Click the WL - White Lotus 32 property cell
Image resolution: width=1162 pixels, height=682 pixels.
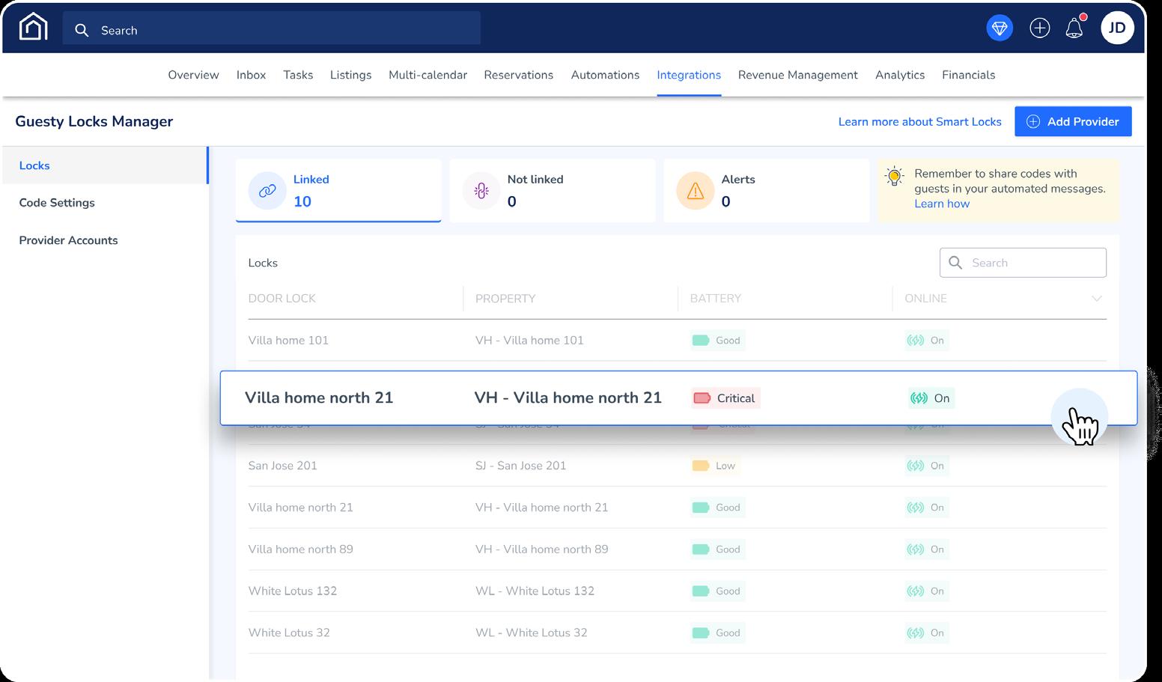coord(532,633)
